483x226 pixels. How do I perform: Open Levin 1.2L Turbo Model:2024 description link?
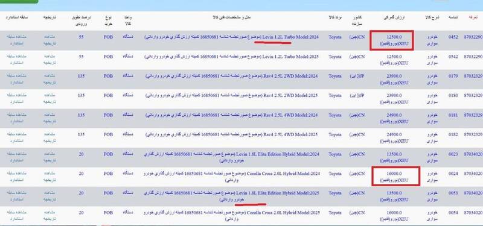coord(231,37)
